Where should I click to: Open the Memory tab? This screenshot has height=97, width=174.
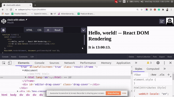click(x=106, y=63)
